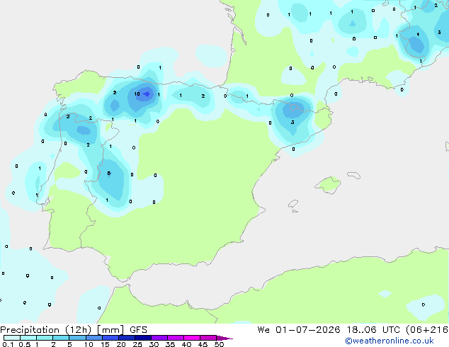Click the '4' precipitation value on the map
The image size is (449, 347).
click(418, 35)
